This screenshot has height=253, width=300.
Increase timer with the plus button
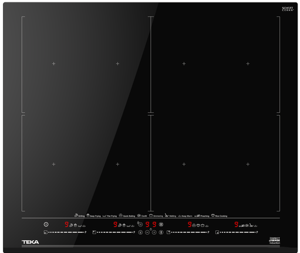click(x=154, y=232)
